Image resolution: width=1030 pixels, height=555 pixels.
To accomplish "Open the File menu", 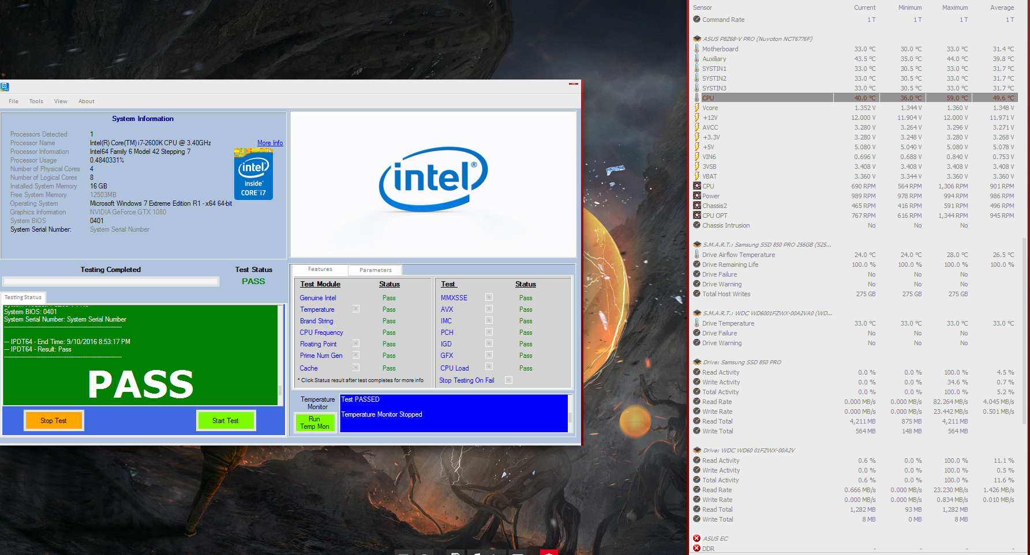I will pos(13,101).
